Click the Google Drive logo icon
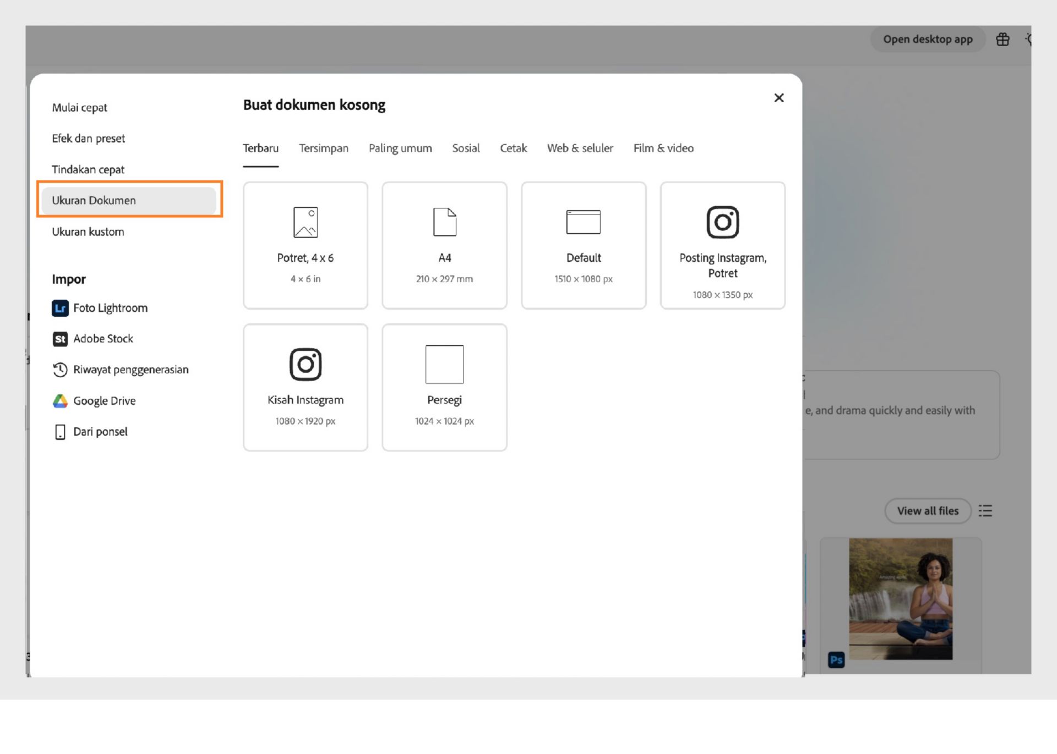The image size is (1057, 754). click(x=60, y=401)
